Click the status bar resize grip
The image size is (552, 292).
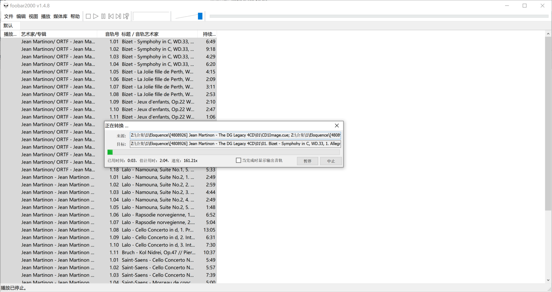(549, 289)
